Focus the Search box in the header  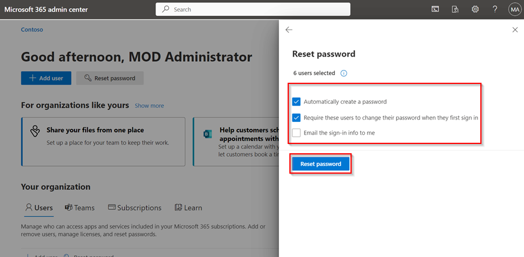coord(253,9)
